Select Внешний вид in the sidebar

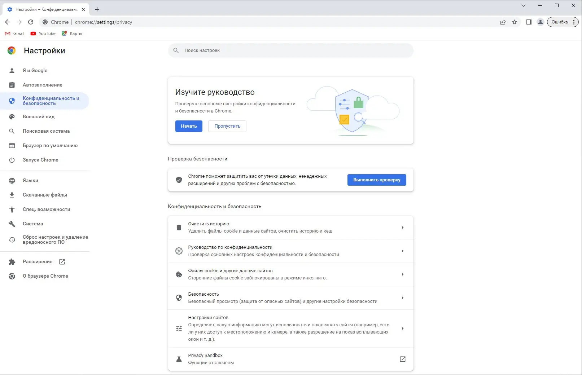tap(39, 116)
